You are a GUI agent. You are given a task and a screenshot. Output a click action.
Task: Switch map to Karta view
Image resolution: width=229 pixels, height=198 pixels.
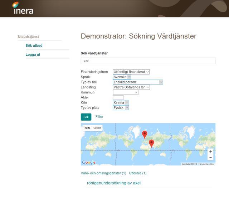(x=87, y=128)
